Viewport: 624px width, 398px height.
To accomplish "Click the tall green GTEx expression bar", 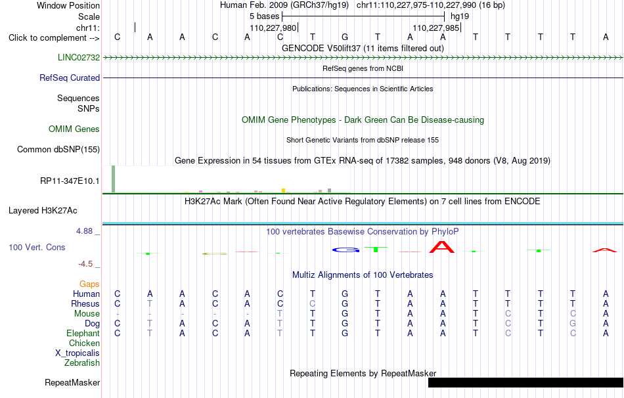I will coord(114,179).
